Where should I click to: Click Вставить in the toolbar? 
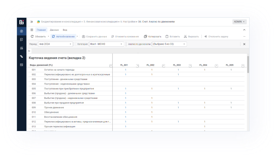173,37
